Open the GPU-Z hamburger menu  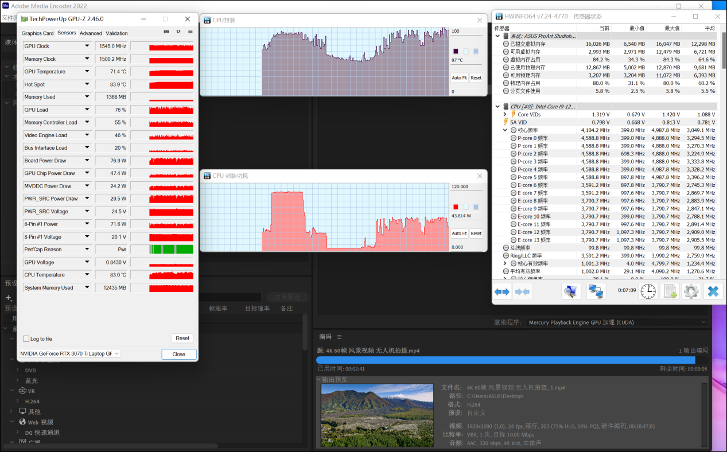pos(191,32)
